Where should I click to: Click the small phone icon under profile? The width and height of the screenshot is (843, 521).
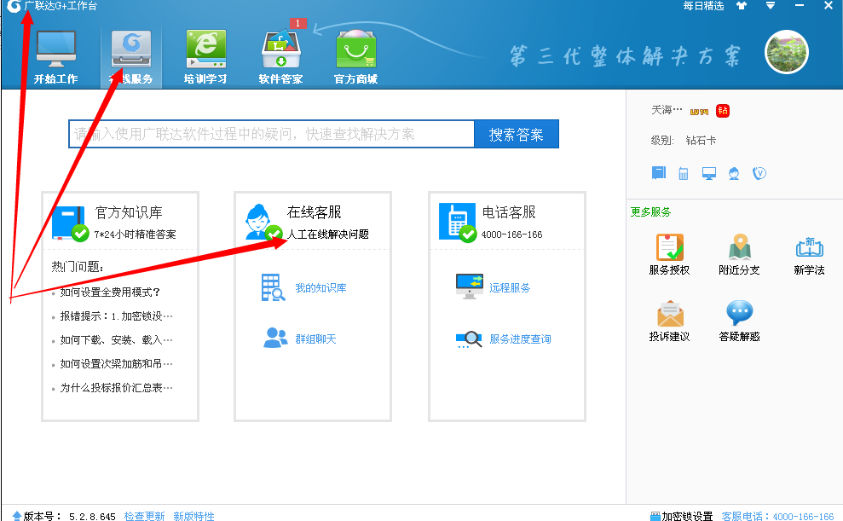[684, 174]
